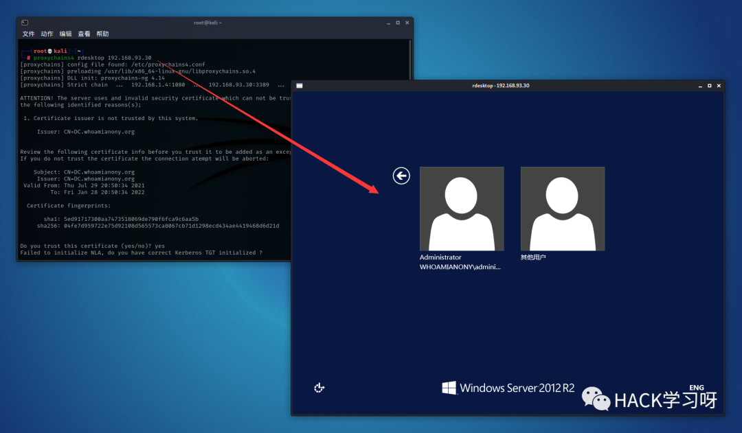This screenshot has width=742, height=433.
Task: Minimize the root@kali terminal window
Action: 387,23
